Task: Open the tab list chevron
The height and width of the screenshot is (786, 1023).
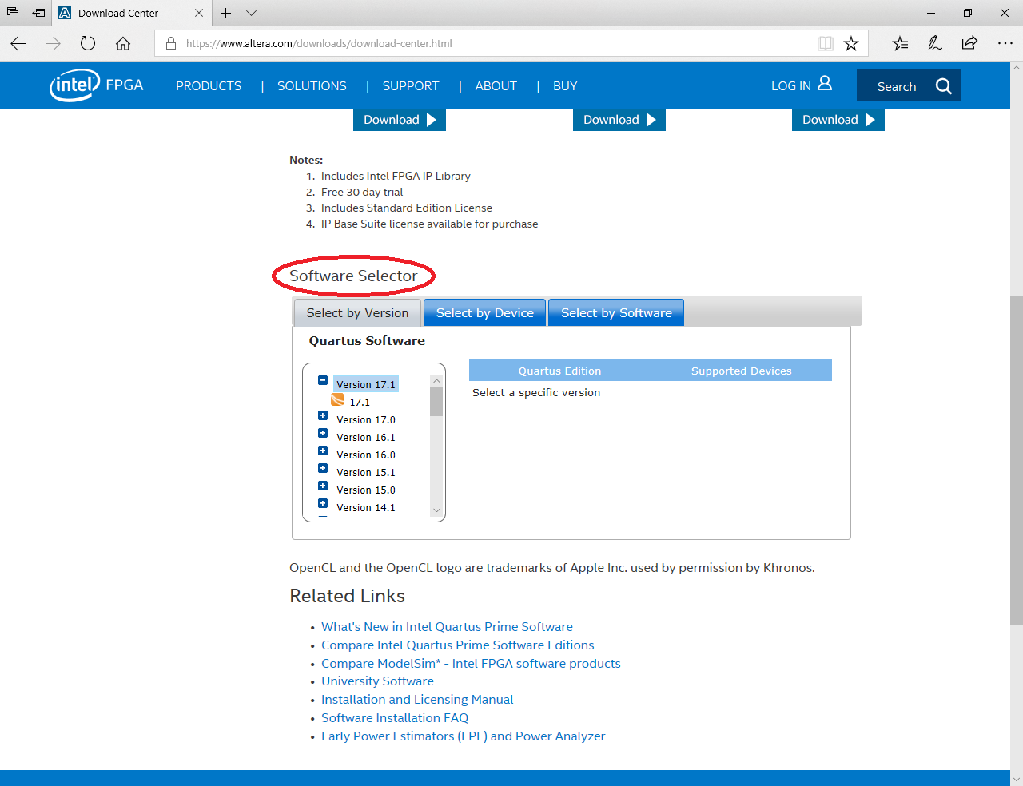Action: click(x=251, y=13)
